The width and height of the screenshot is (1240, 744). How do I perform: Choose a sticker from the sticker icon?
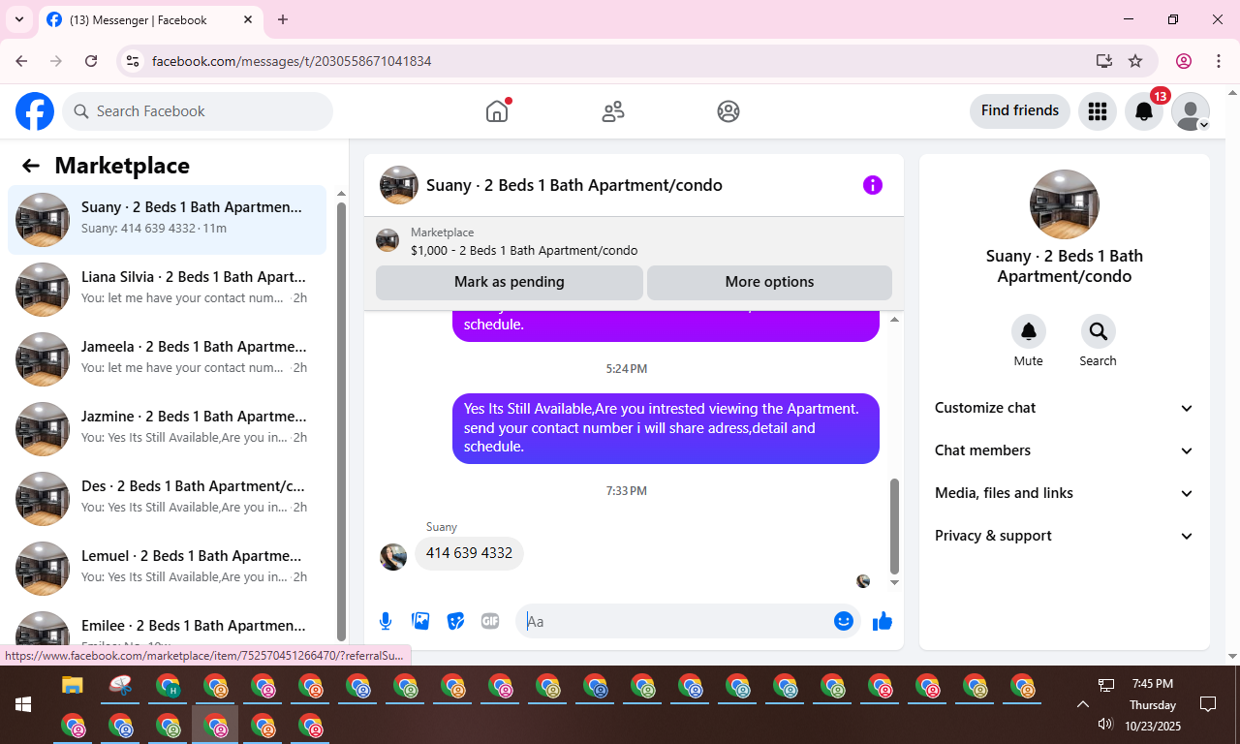pyautogui.click(x=455, y=621)
